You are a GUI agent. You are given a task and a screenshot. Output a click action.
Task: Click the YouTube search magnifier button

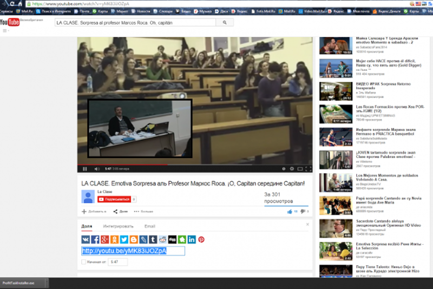click(x=224, y=22)
